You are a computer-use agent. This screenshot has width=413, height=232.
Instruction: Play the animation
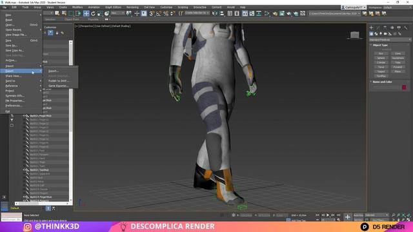(x=328, y=215)
